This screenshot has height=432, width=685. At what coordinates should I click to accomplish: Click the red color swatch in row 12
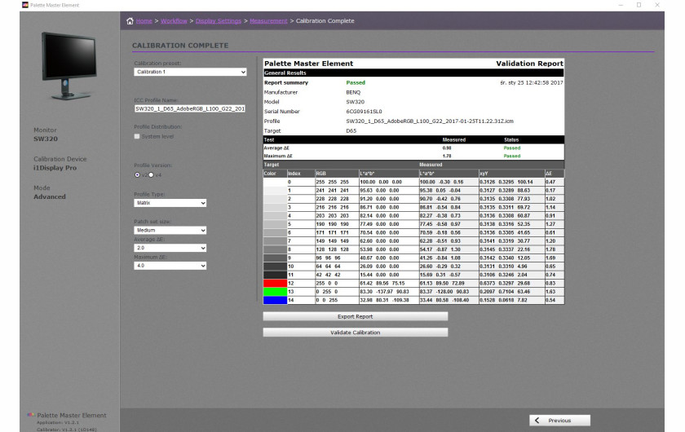[275, 283]
